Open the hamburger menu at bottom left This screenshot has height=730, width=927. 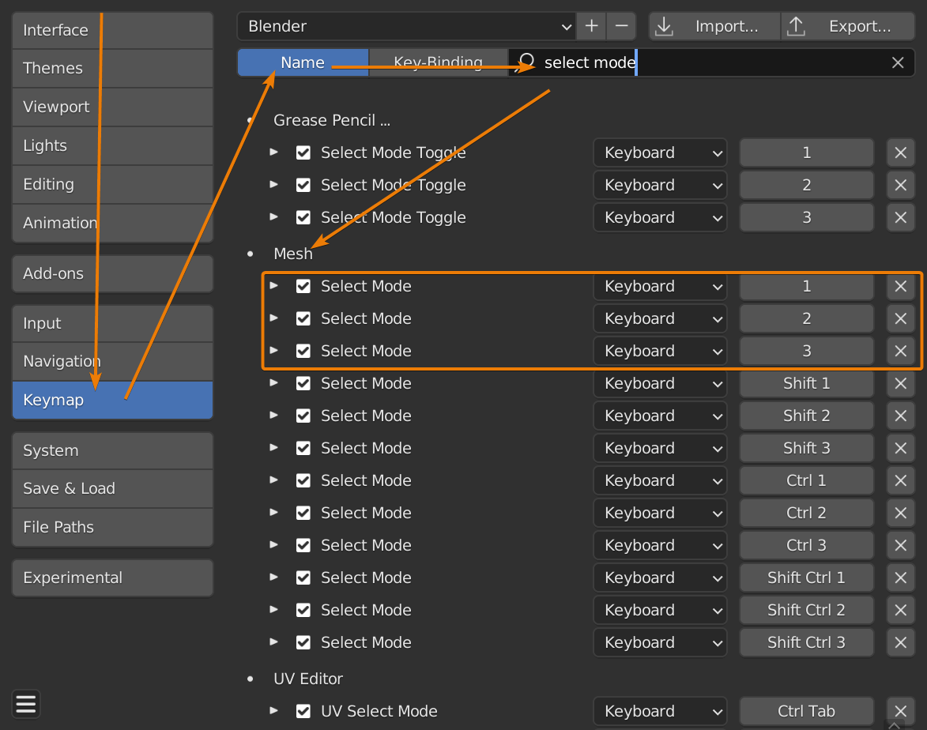[26, 703]
